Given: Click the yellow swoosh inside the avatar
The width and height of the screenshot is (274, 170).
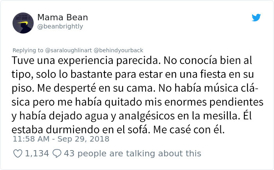Looking at the screenshot, I should [x=23, y=23].
